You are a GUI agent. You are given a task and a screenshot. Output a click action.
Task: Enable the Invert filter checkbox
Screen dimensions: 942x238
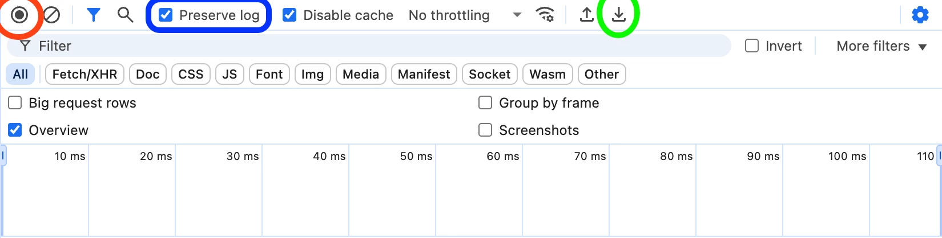[752, 46]
